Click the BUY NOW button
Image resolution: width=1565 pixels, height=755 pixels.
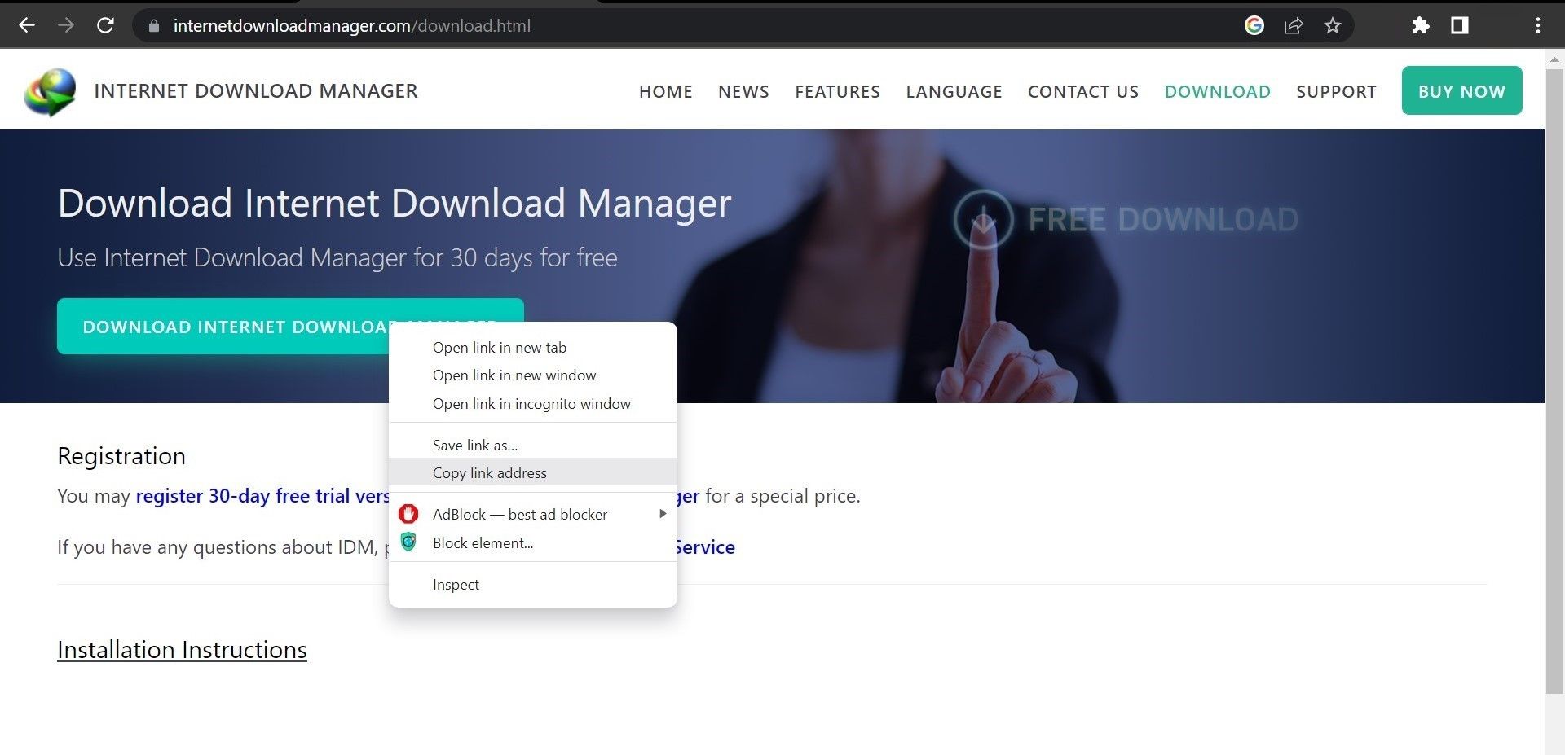[1461, 90]
